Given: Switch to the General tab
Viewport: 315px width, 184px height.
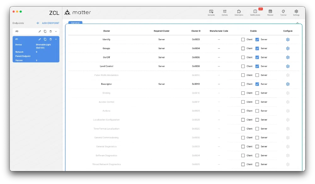Looking at the screenshot, I should click(75, 23).
